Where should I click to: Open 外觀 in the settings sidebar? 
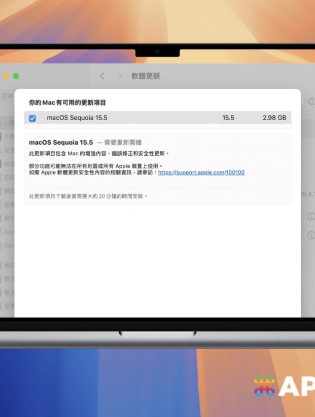click(x=8, y=137)
